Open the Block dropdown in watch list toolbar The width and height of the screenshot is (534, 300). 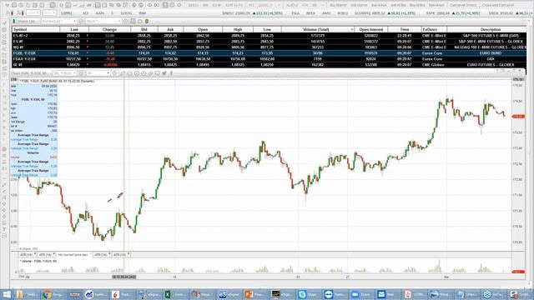coord(103,21)
